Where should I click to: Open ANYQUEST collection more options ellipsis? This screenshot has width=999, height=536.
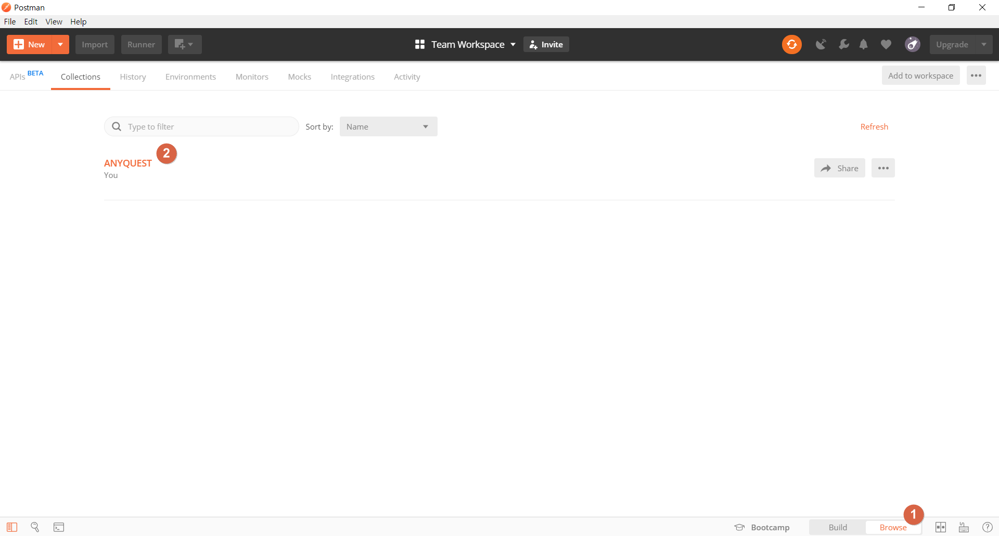coord(883,168)
